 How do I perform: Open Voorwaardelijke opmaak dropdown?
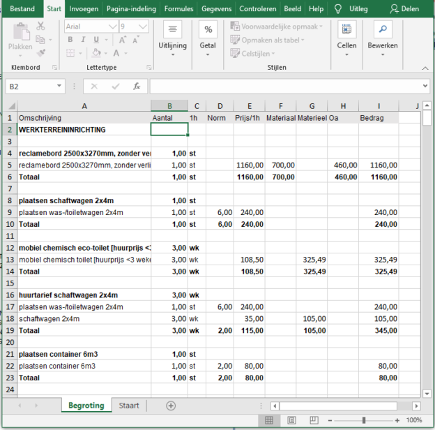click(x=277, y=27)
